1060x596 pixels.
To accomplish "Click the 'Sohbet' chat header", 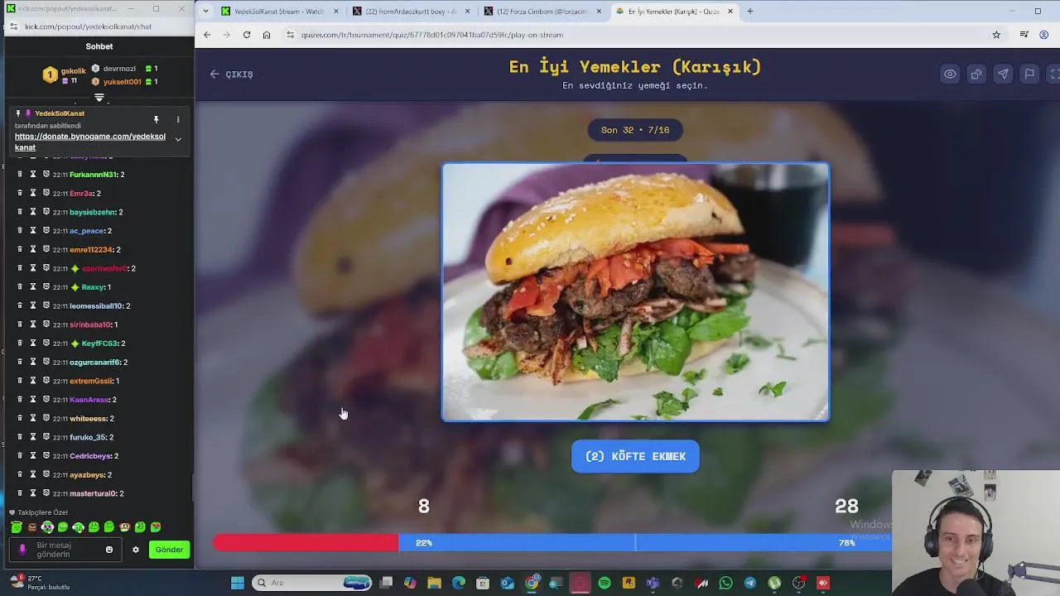I will click(99, 46).
